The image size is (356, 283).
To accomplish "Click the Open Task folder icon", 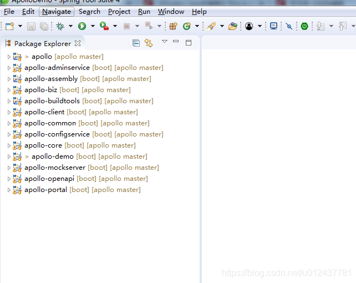I will pyautogui.click(x=233, y=26).
